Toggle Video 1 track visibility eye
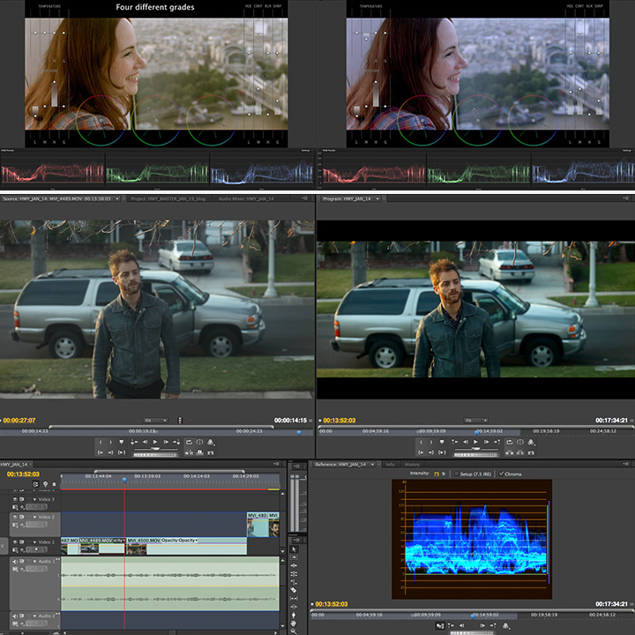The width and height of the screenshot is (635, 635). [15, 542]
